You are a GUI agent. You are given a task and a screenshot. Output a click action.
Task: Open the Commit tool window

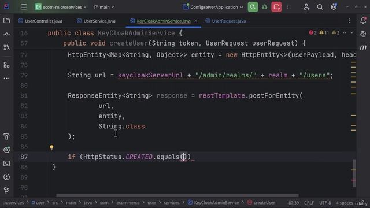6,34
